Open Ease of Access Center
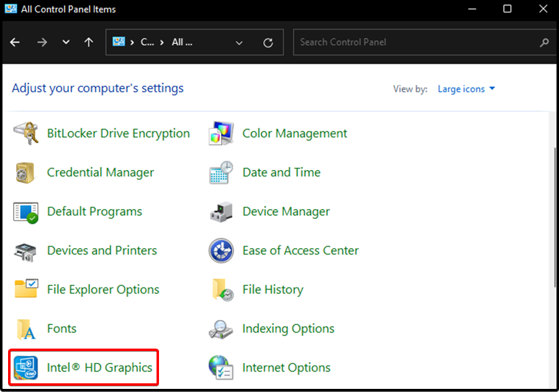 point(300,251)
